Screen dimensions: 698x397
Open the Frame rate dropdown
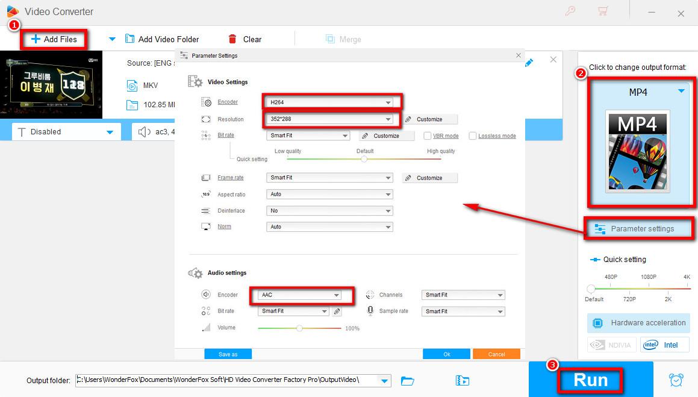(330, 178)
